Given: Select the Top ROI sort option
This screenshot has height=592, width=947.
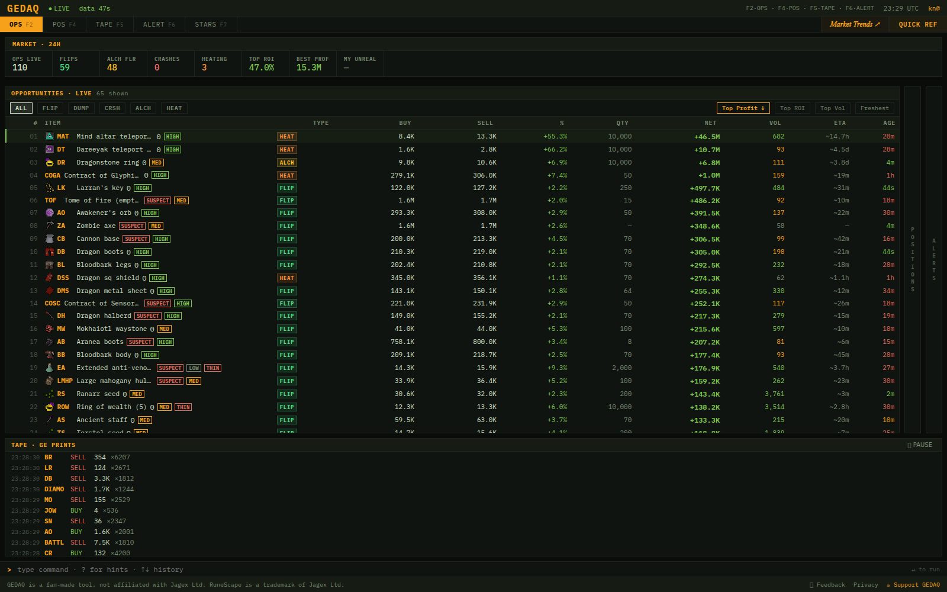Looking at the screenshot, I should pos(792,108).
